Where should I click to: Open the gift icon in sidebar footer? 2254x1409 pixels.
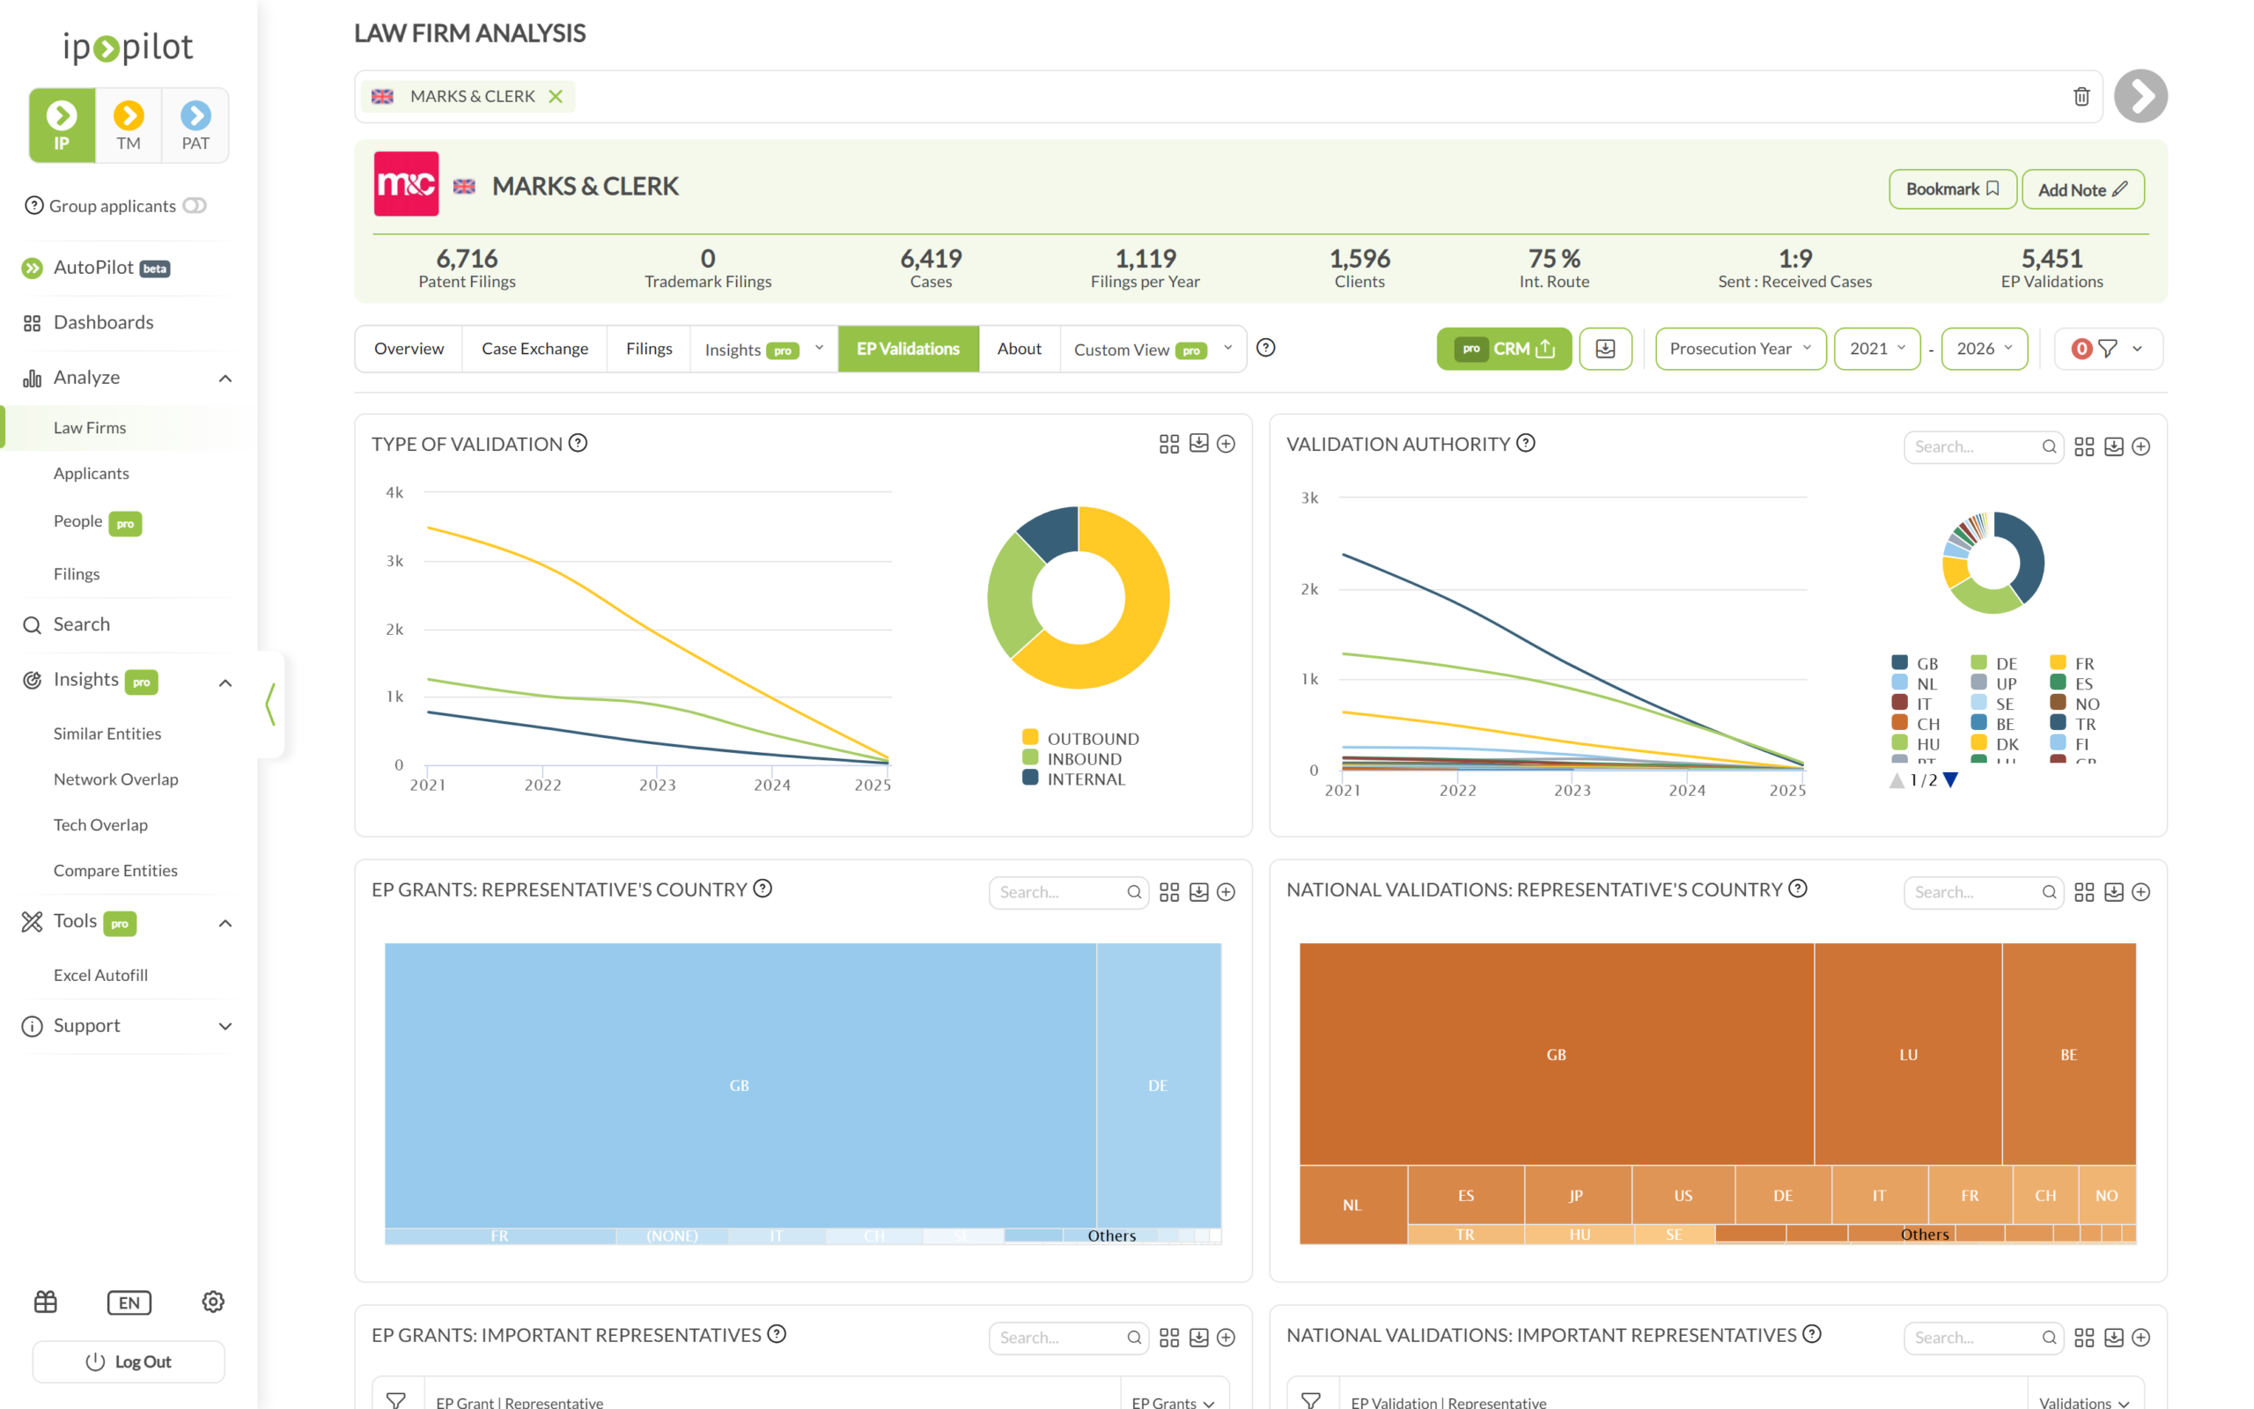point(46,1301)
